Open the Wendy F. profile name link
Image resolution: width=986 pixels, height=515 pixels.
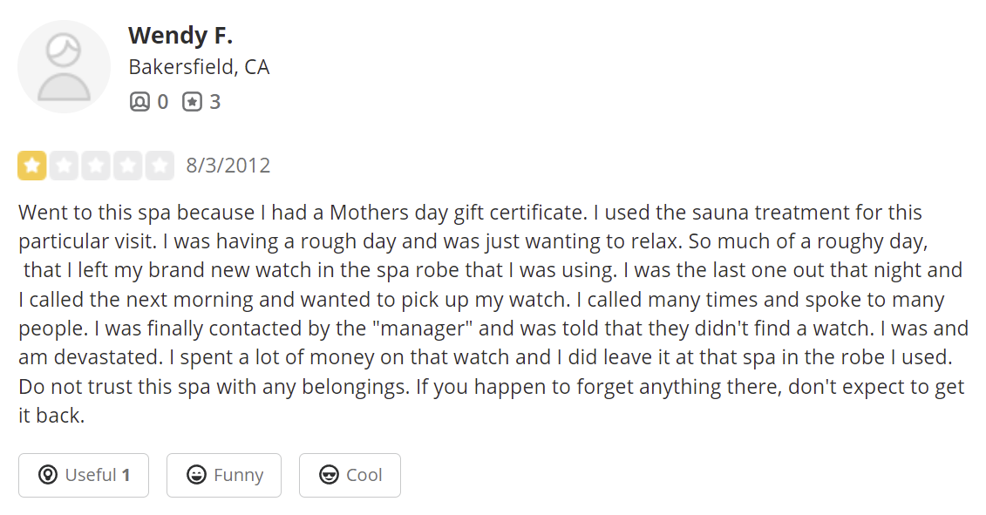180,36
